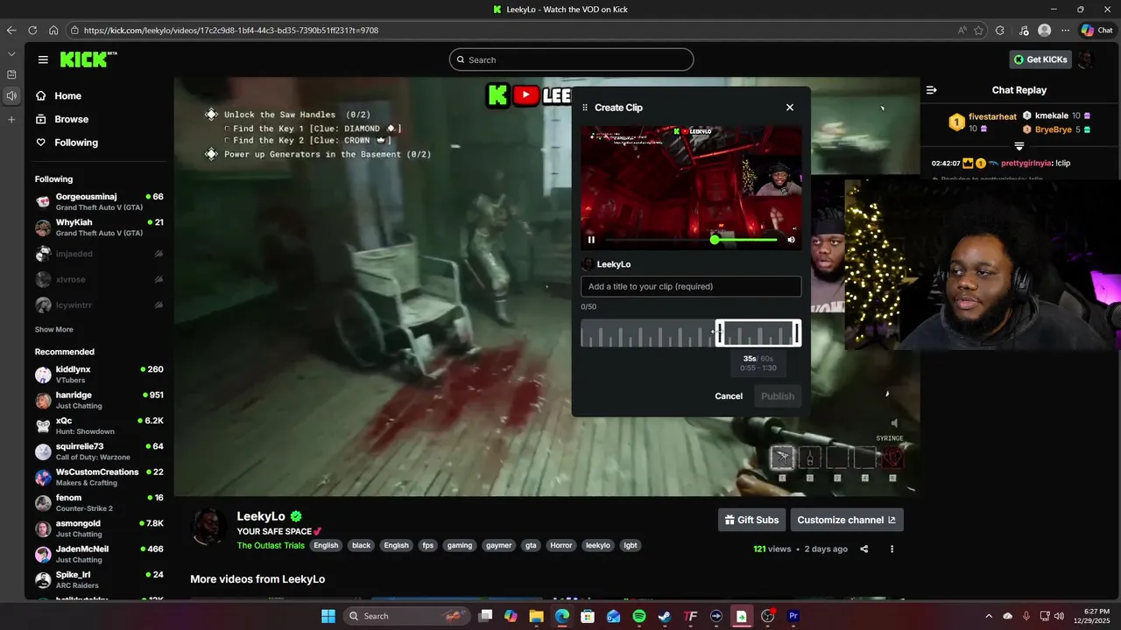This screenshot has width=1121, height=630.
Task: Open Steam from taskbar
Action: [x=665, y=616]
